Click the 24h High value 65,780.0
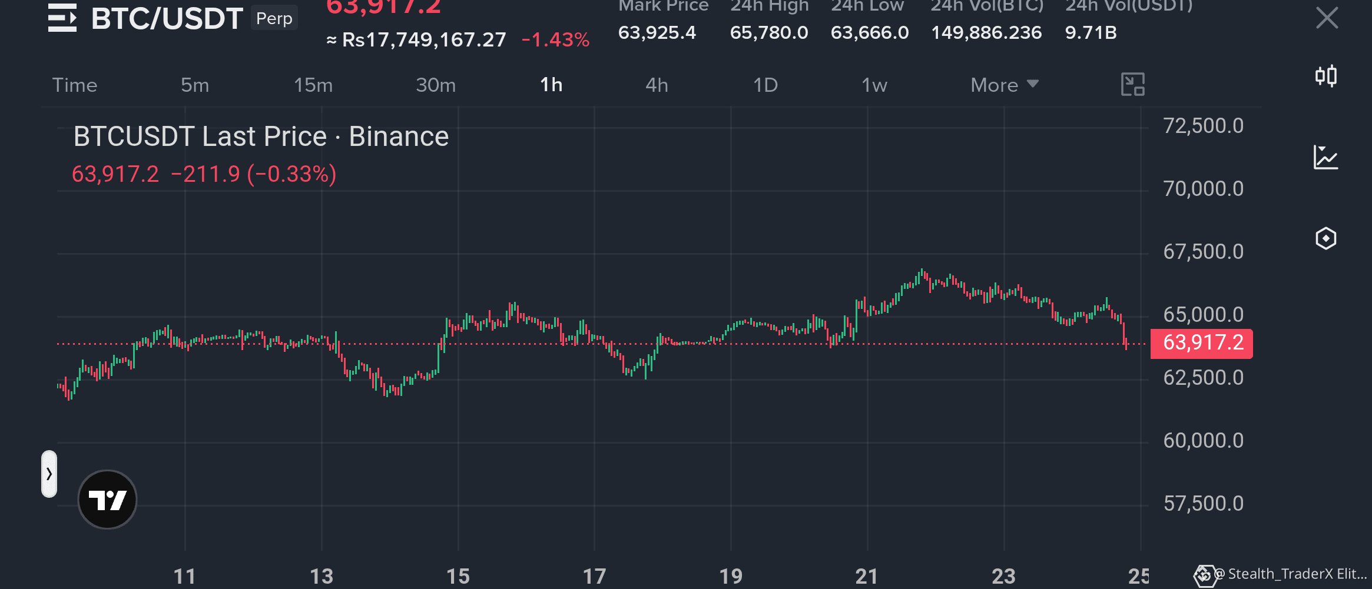This screenshot has width=1372, height=589. 769,32
